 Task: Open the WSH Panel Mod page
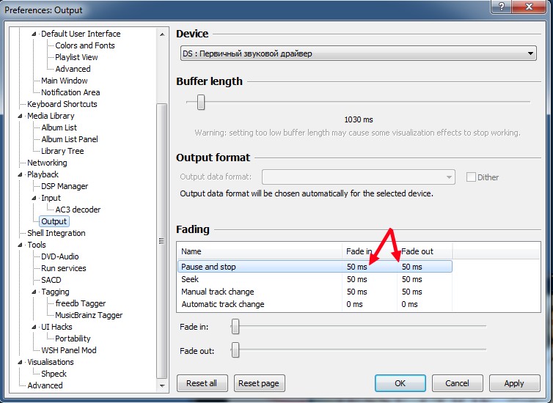(68, 350)
